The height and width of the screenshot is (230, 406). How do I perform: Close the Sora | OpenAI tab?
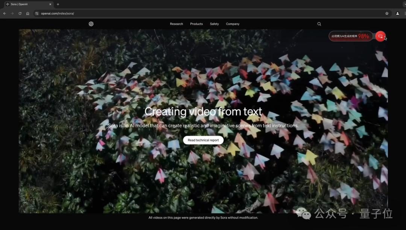50,4
